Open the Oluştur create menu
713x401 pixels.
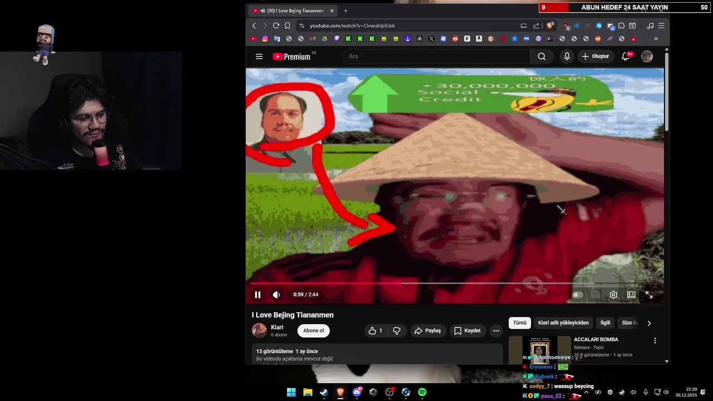click(595, 56)
